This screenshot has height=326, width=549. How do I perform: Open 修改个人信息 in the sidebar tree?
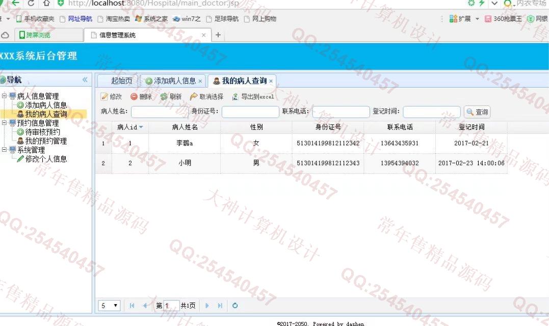point(45,159)
